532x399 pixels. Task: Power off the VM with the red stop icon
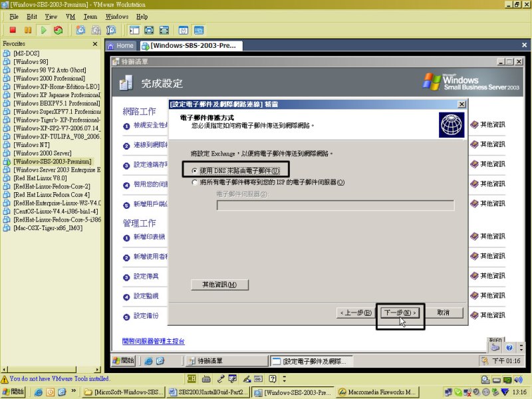point(13,30)
